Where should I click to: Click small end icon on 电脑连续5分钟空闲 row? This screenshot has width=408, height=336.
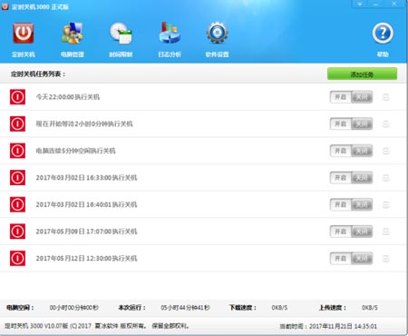(386, 151)
